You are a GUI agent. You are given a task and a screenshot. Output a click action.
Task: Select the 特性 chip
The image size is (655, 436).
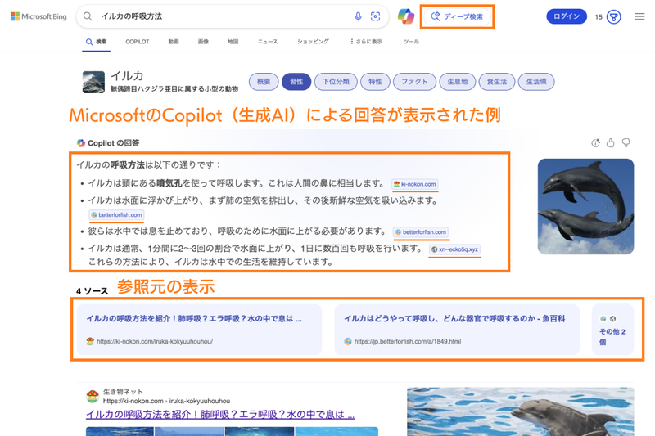375,82
